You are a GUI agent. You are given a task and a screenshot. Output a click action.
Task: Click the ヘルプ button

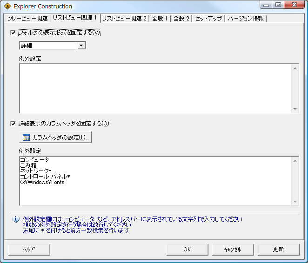pos(29,250)
